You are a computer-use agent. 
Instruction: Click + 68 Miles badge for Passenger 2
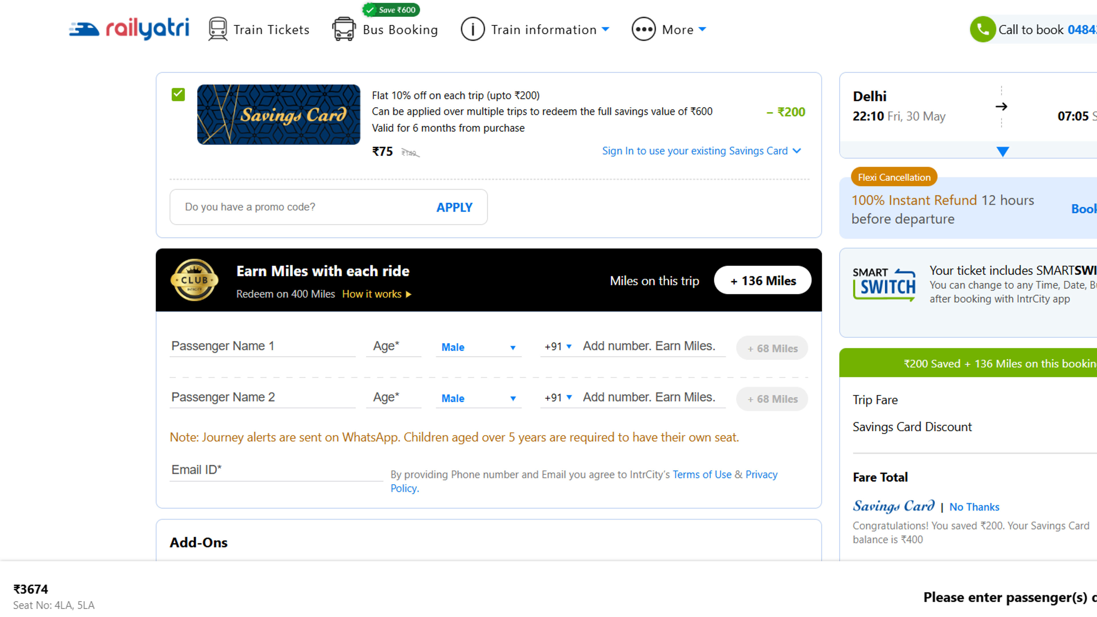[x=772, y=398]
